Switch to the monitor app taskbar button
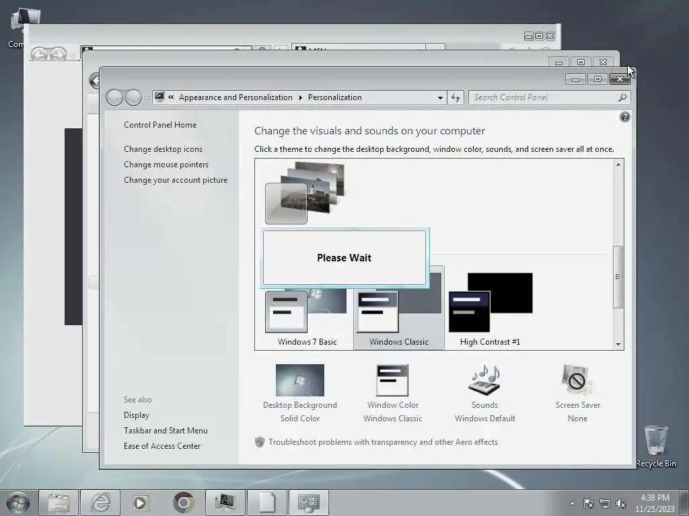Screen dimensions: 689x516 click(225, 503)
